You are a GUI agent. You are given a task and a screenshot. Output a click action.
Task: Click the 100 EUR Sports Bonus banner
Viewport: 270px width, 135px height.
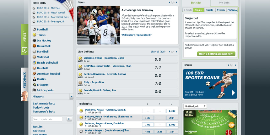point(210,84)
